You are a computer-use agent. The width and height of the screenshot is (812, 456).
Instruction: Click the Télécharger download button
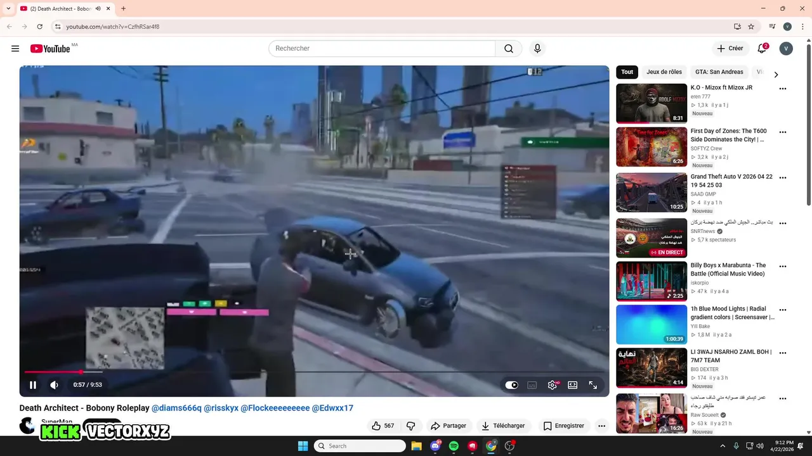coord(503,426)
